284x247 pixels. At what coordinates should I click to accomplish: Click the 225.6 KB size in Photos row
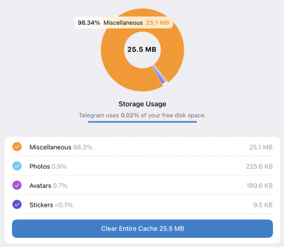(x=259, y=166)
